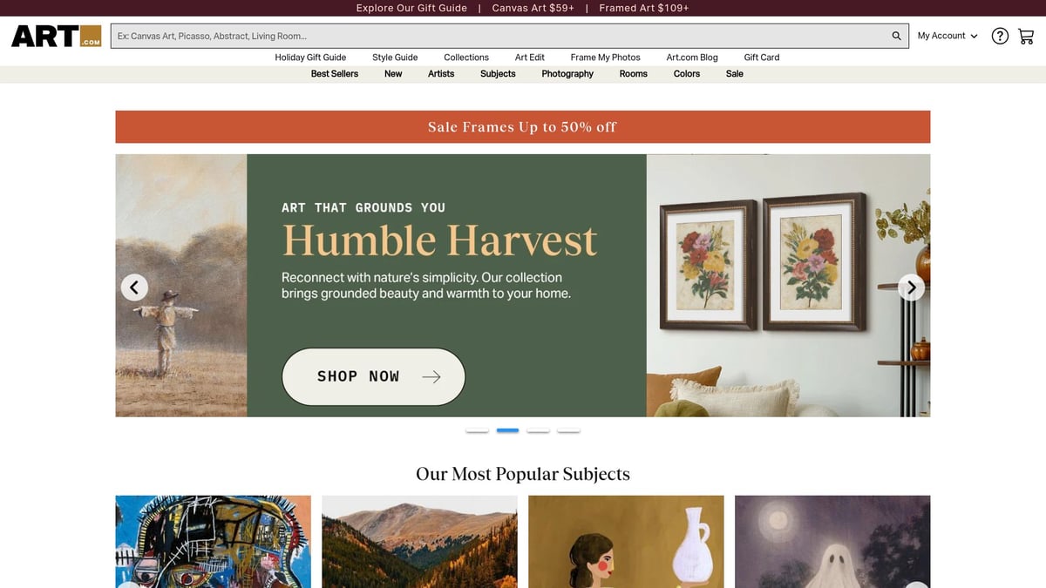
Task: Open the Rooms menu
Action: tap(634, 74)
